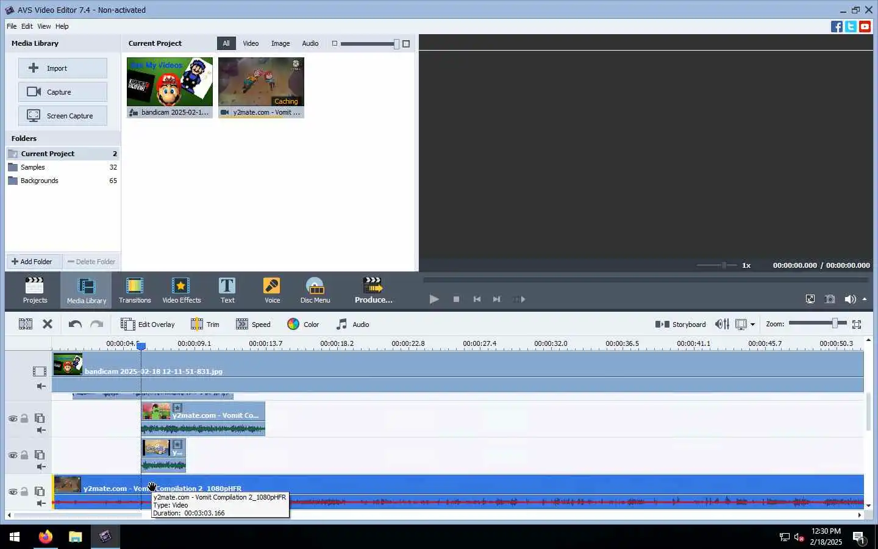Open the File menu
Viewport: 878px width, 549px height.
[12, 26]
